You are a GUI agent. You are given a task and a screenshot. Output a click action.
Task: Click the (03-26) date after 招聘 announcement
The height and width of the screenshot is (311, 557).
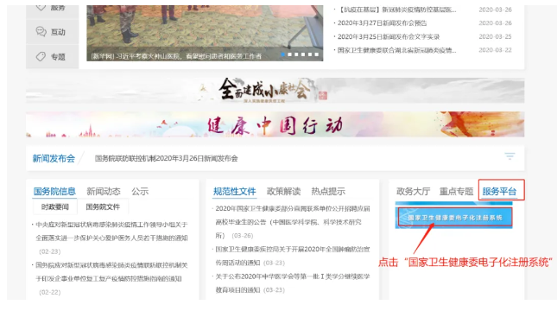pyautogui.click(x=243, y=236)
